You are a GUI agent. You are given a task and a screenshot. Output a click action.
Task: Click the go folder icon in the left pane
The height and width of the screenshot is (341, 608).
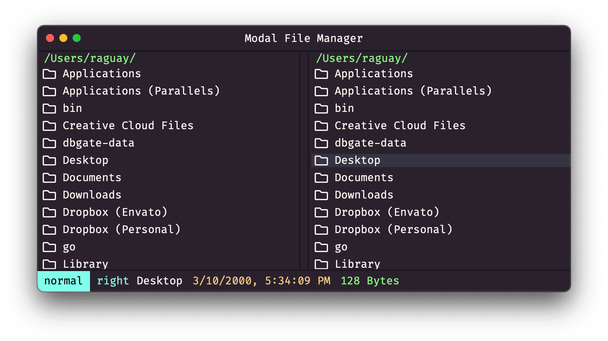click(49, 247)
